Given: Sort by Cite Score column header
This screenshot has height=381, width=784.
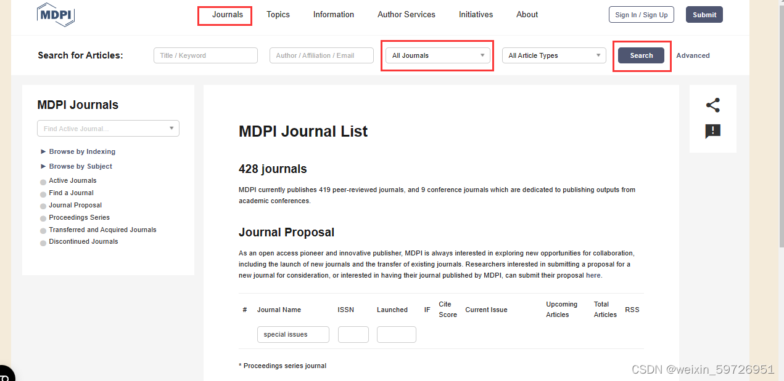Looking at the screenshot, I should point(448,309).
